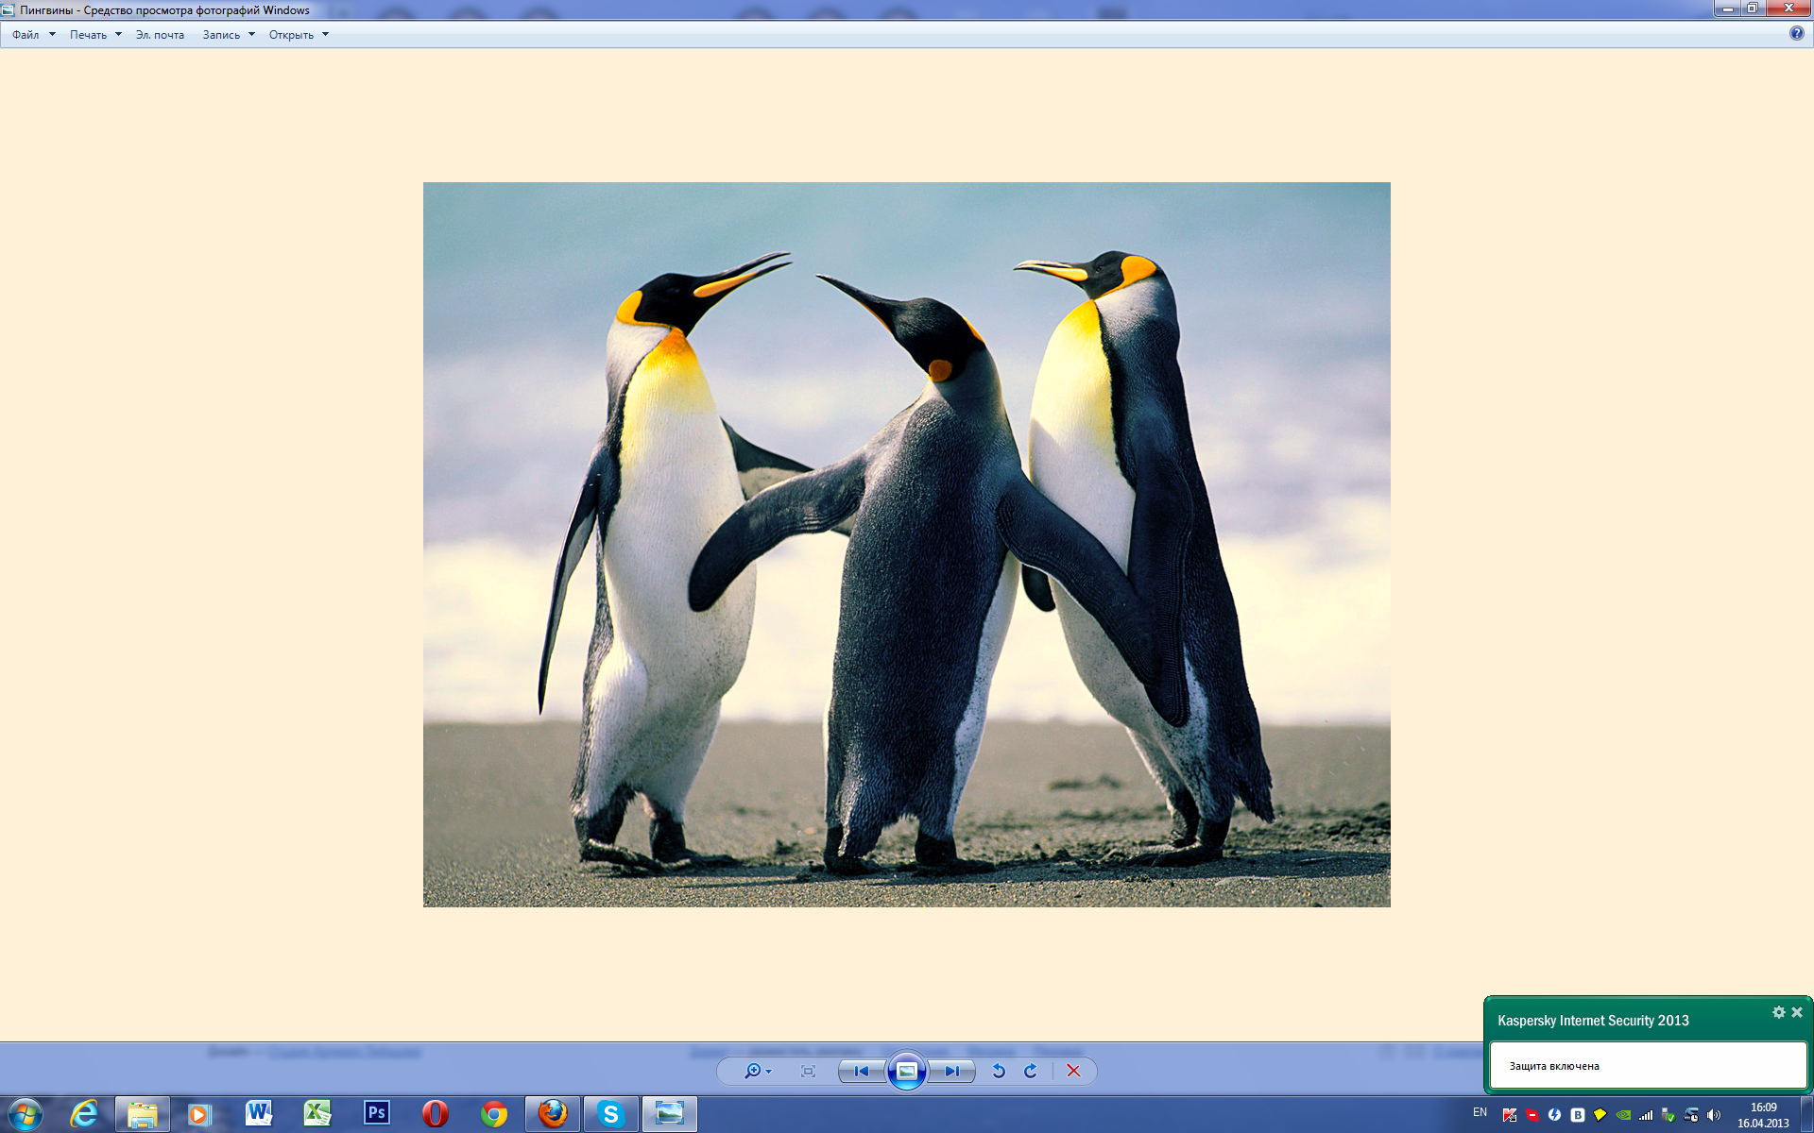Go to the next photo
1814x1133 pixels.
pos(952,1071)
